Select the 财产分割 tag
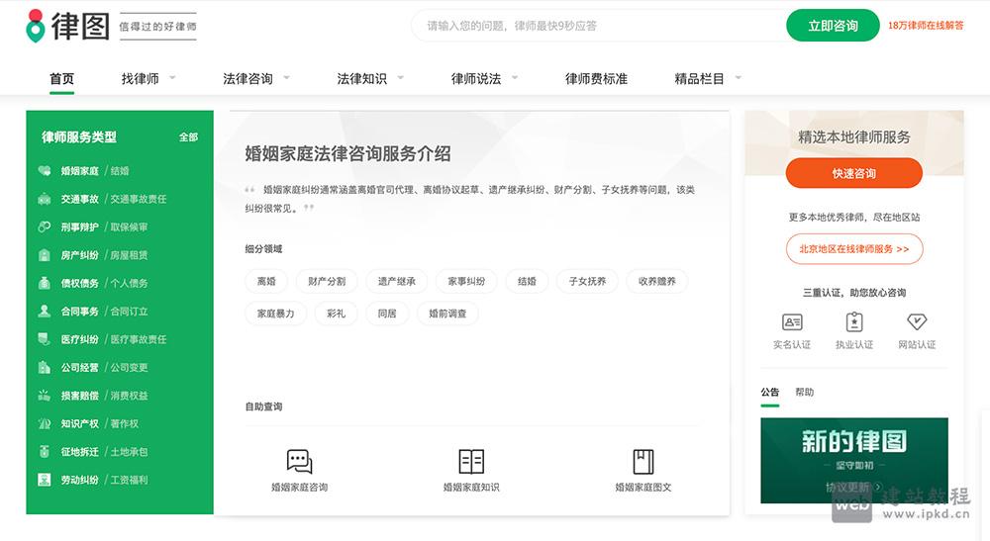The width and height of the screenshot is (990, 541). coord(327,281)
